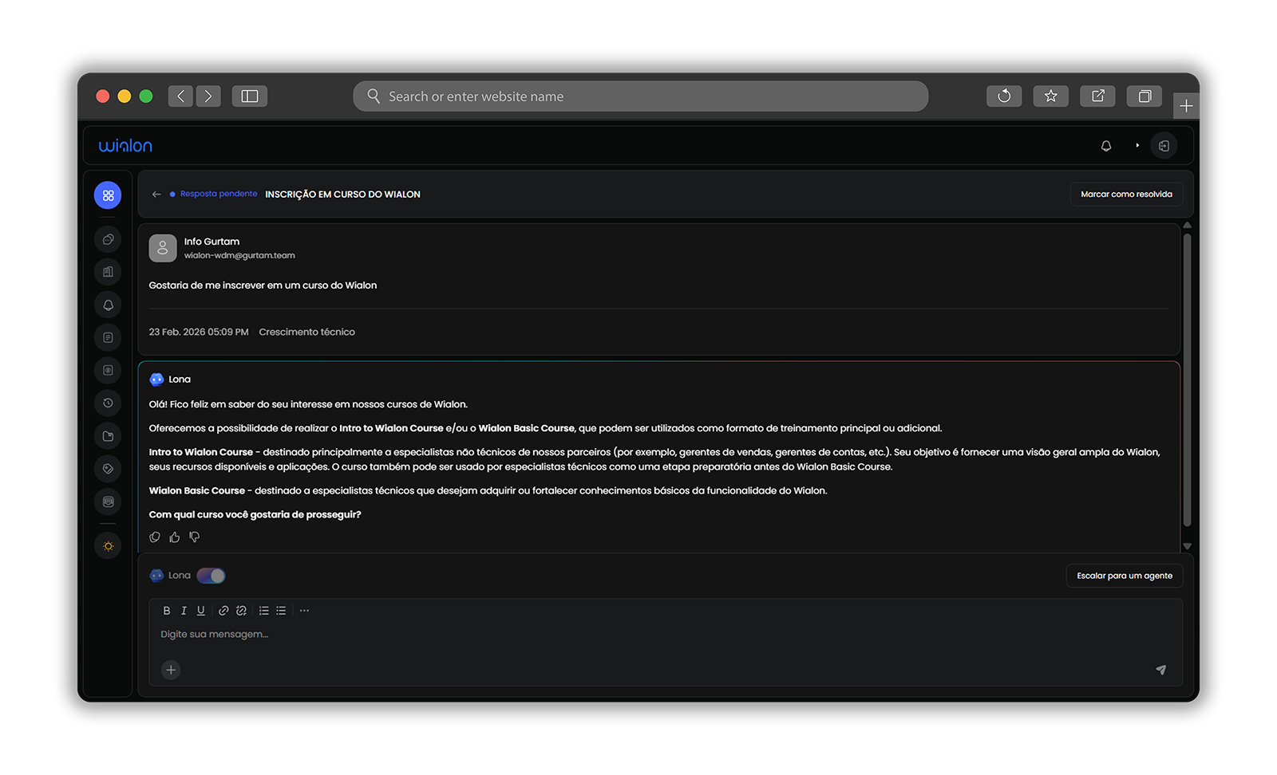This screenshot has height=775, width=1277.
Task: Expand more formatting options with the ellipsis
Action: point(304,611)
